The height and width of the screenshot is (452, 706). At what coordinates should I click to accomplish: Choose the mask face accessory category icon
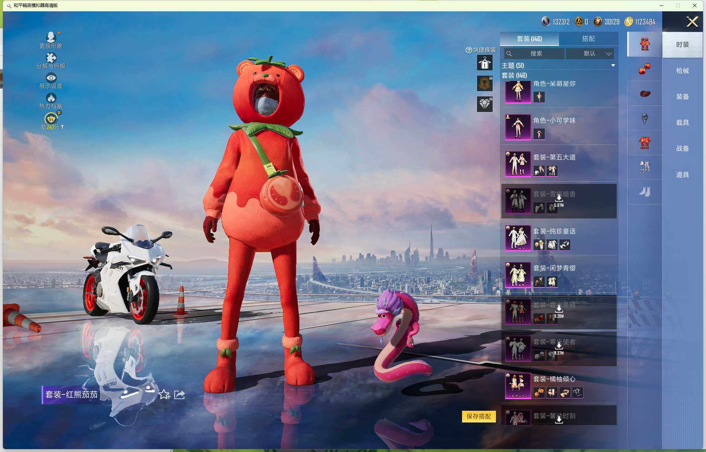coord(644,118)
